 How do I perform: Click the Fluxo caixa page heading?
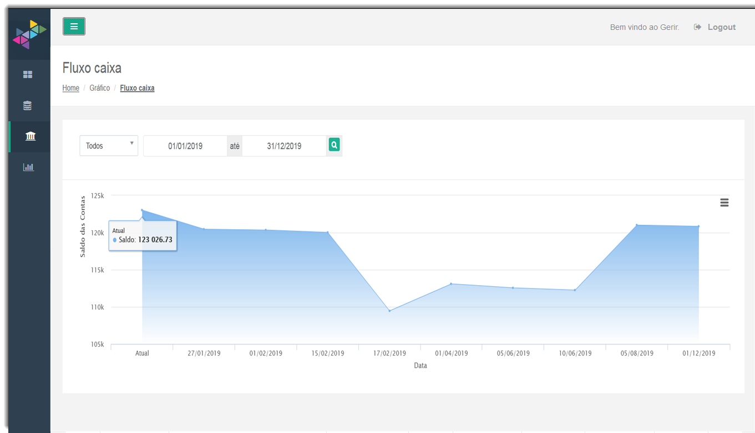pos(92,68)
